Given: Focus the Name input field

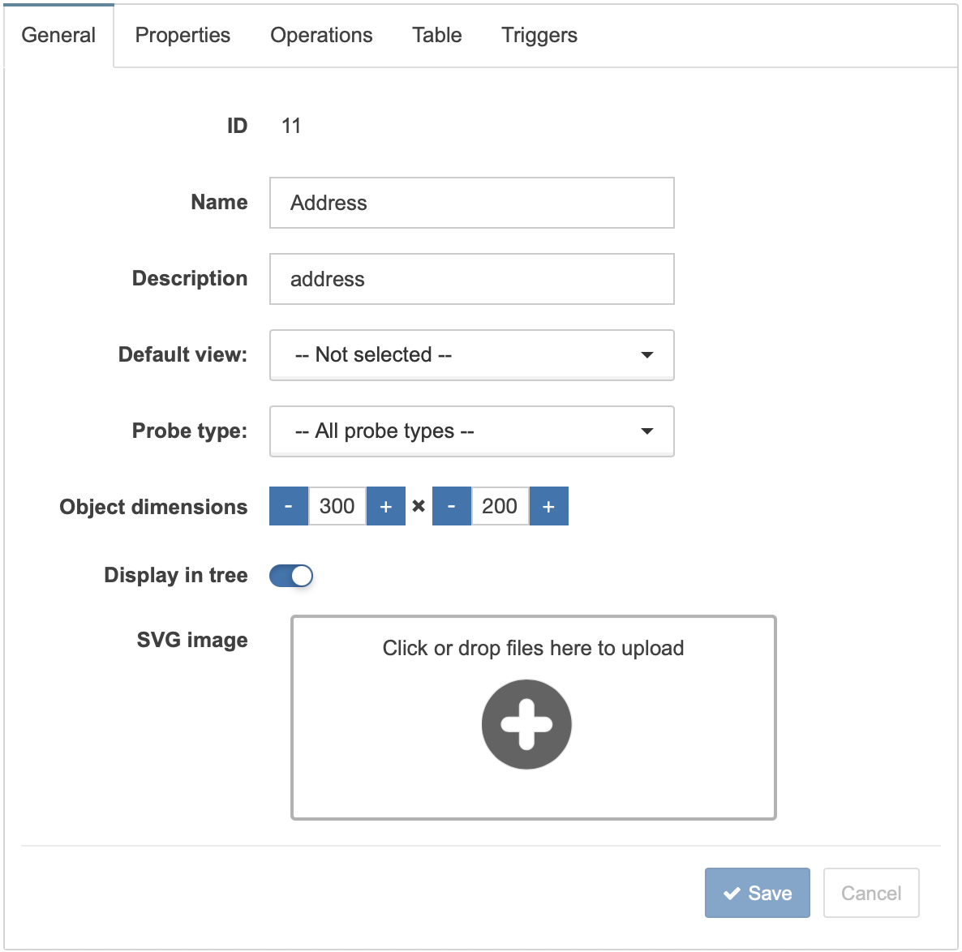Looking at the screenshot, I should point(472,203).
